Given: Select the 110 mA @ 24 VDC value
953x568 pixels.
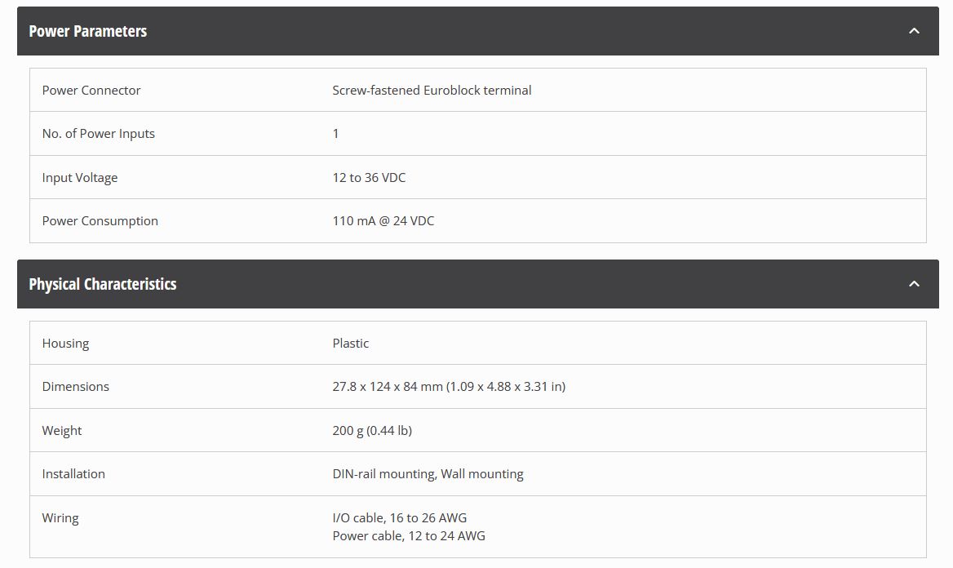Looking at the screenshot, I should [383, 221].
